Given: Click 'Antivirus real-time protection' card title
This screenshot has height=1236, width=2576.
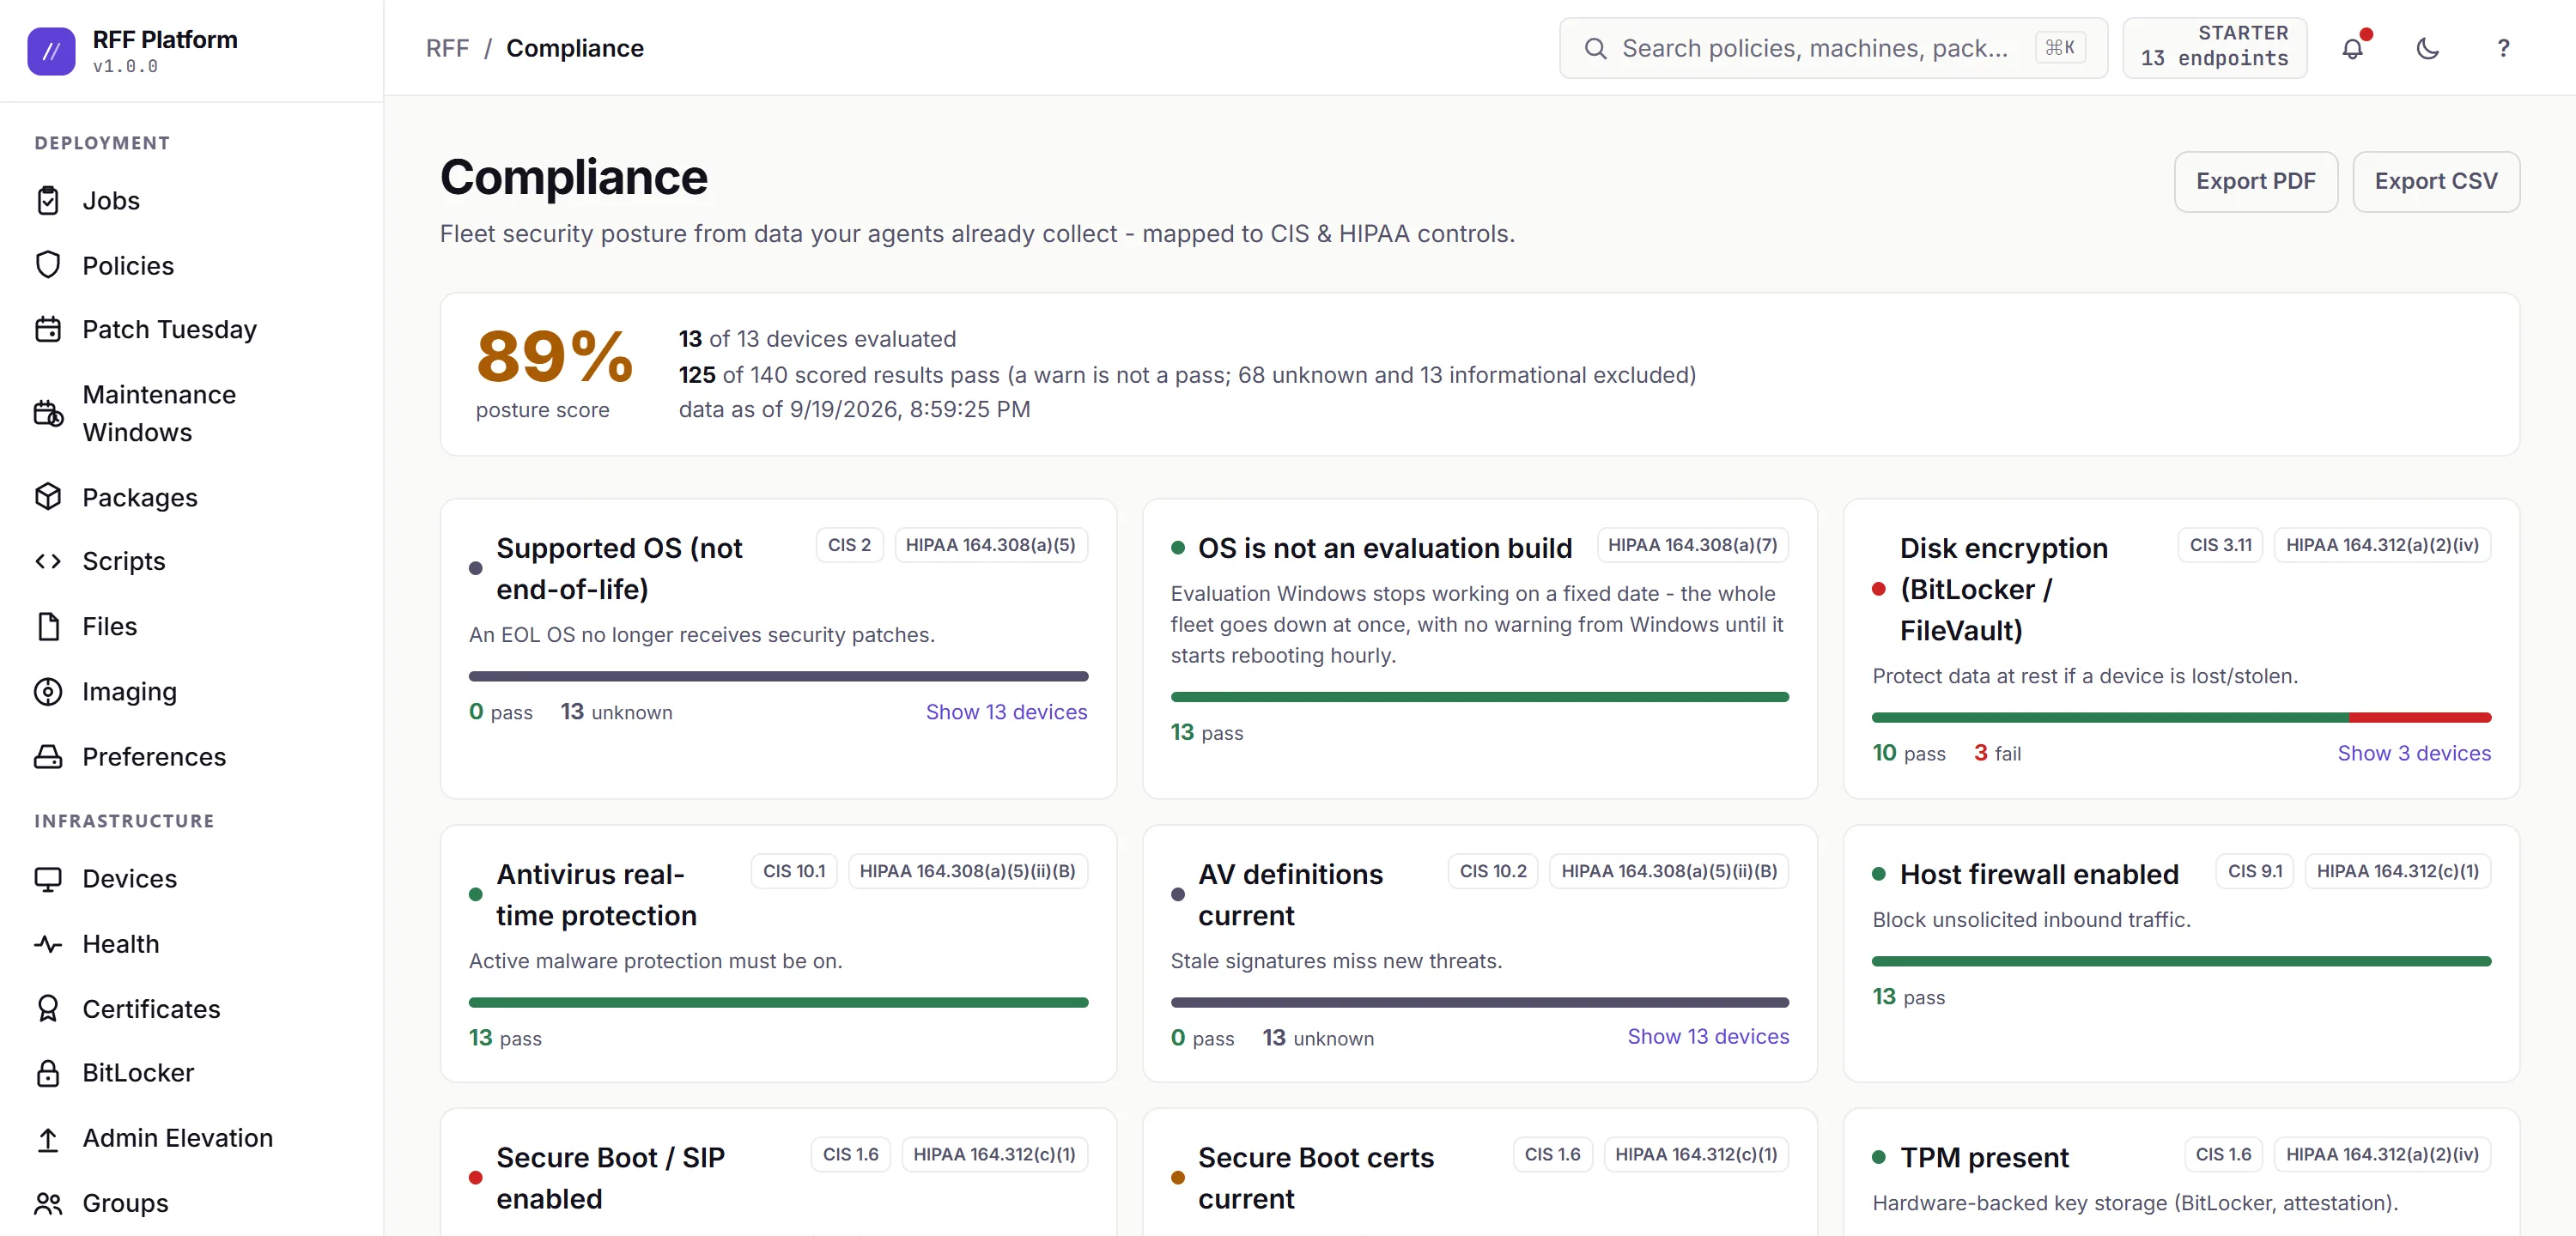Looking at the screenshot, I should (x=597, y=894).
